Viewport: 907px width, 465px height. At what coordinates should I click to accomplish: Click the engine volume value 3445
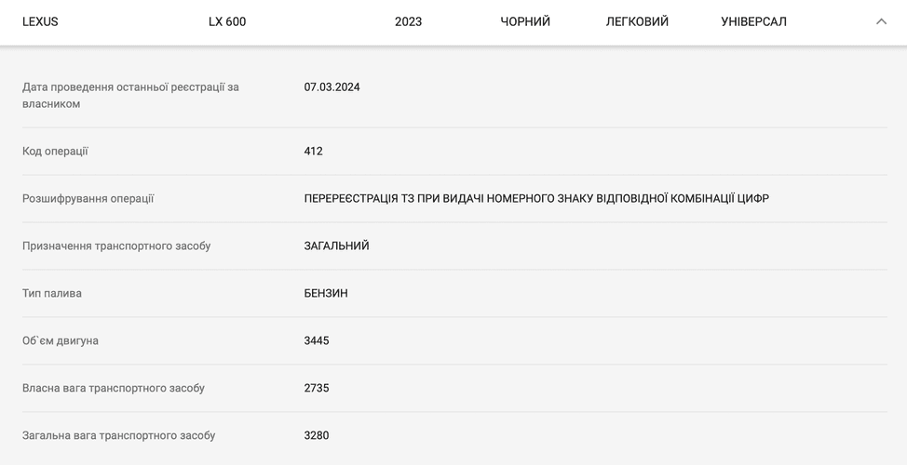coord(317,341)
